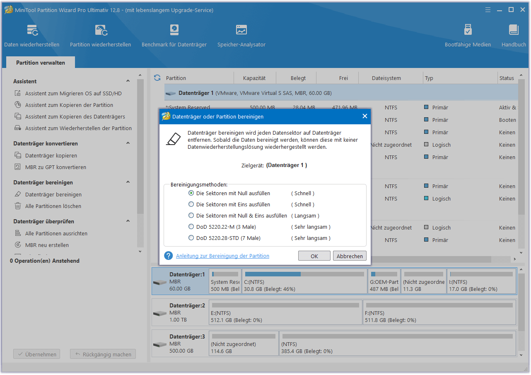Image resolution: width=531 pixels, height=375 pixels.
Task: Select E:(NTFS) partition block on Datenträger 2
Action: (285, 312)
